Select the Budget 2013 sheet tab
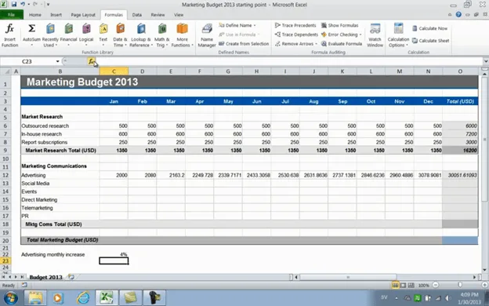 point(45,277)
